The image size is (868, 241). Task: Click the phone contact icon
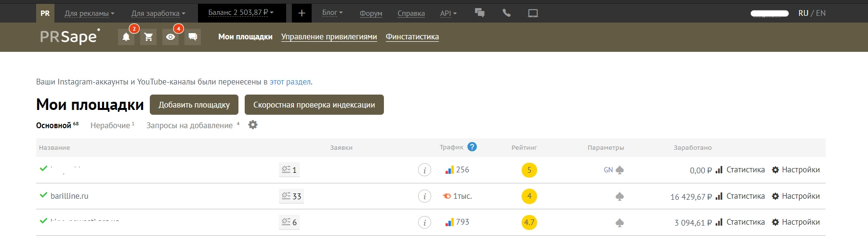[x=506, y=13]
